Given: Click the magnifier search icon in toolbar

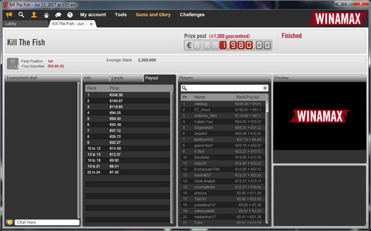Looking at the screenshot, I should point(21,15).
